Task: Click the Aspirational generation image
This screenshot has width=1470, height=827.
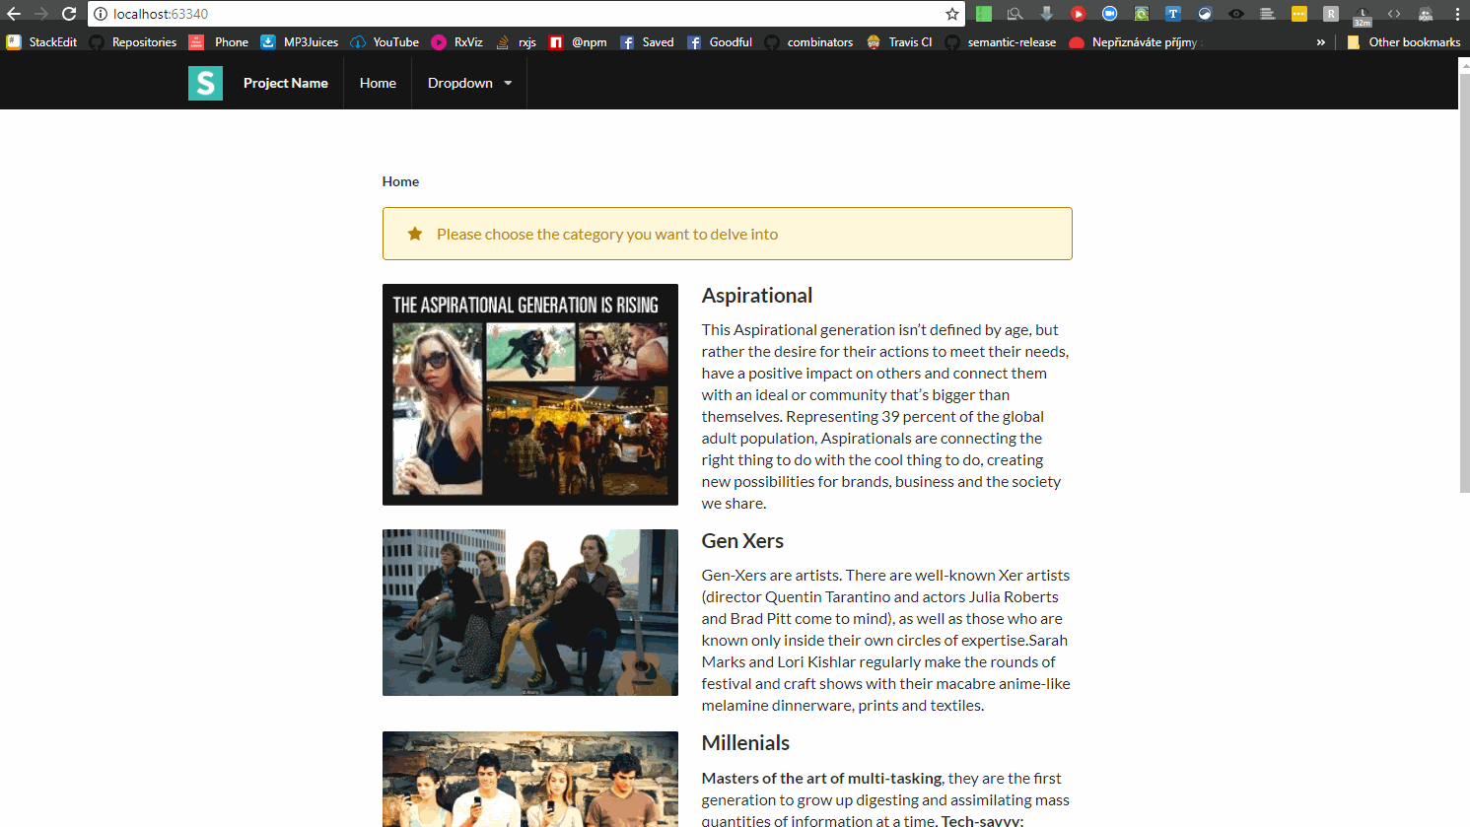Action: [530, 394]
